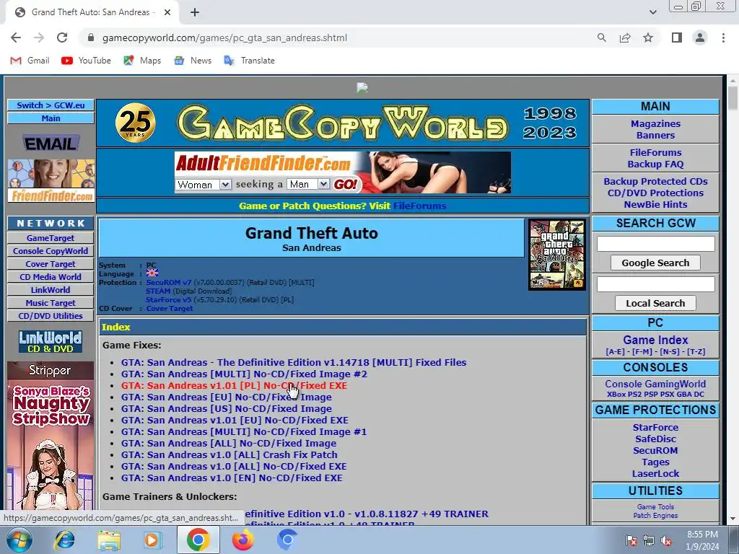Expand the tab search chevron
The width and height of the screenshot is (739, 554).
tap(652, 12)
